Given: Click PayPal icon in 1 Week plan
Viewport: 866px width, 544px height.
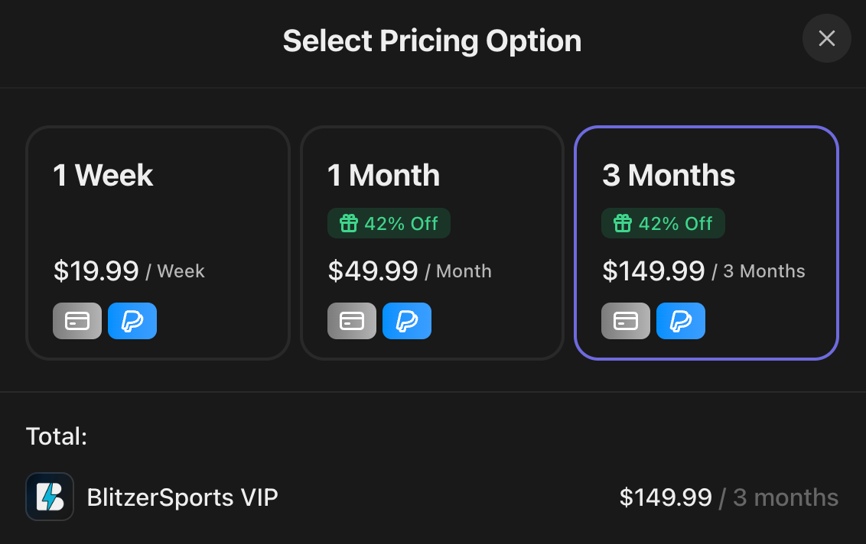Looking at the screenshot, I should point(132,321).
